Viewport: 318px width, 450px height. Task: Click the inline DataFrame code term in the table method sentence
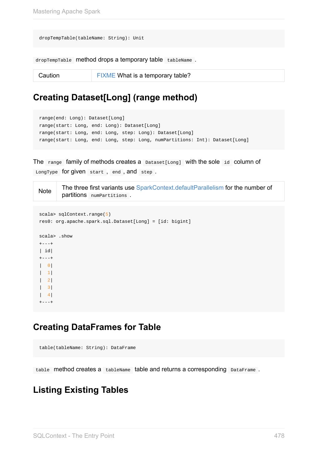click(243, 370)
